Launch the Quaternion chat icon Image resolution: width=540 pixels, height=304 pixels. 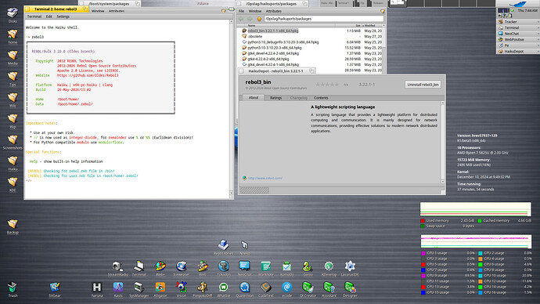pos(244,287)
